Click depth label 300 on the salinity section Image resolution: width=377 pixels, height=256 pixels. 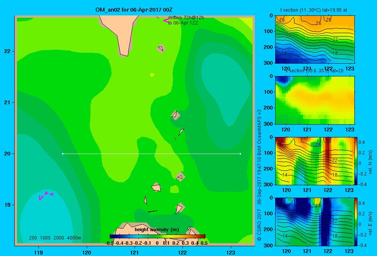coord(268,124)
